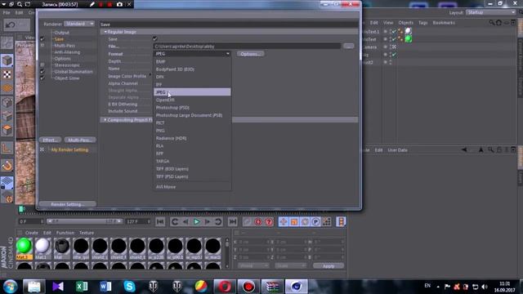523x294 pixels.
Task: Open the Layout Startup dropdown
Action: (x=490, y=12)
